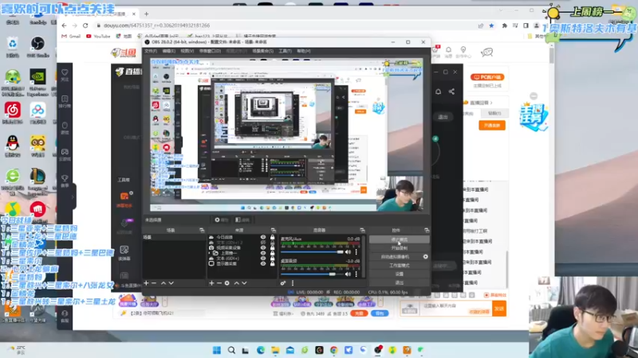Mute the 桌面音频 speaker icon
Screen dimensions: 638x358
pyautogui.click(x=348, y=274)
